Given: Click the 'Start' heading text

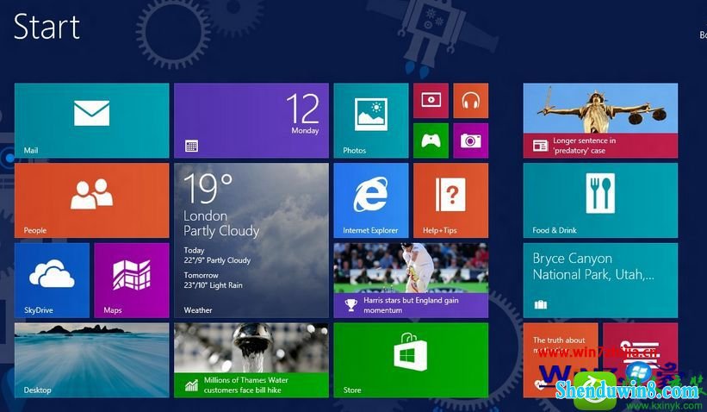Looking at the screenshot, I should (47, 27).
